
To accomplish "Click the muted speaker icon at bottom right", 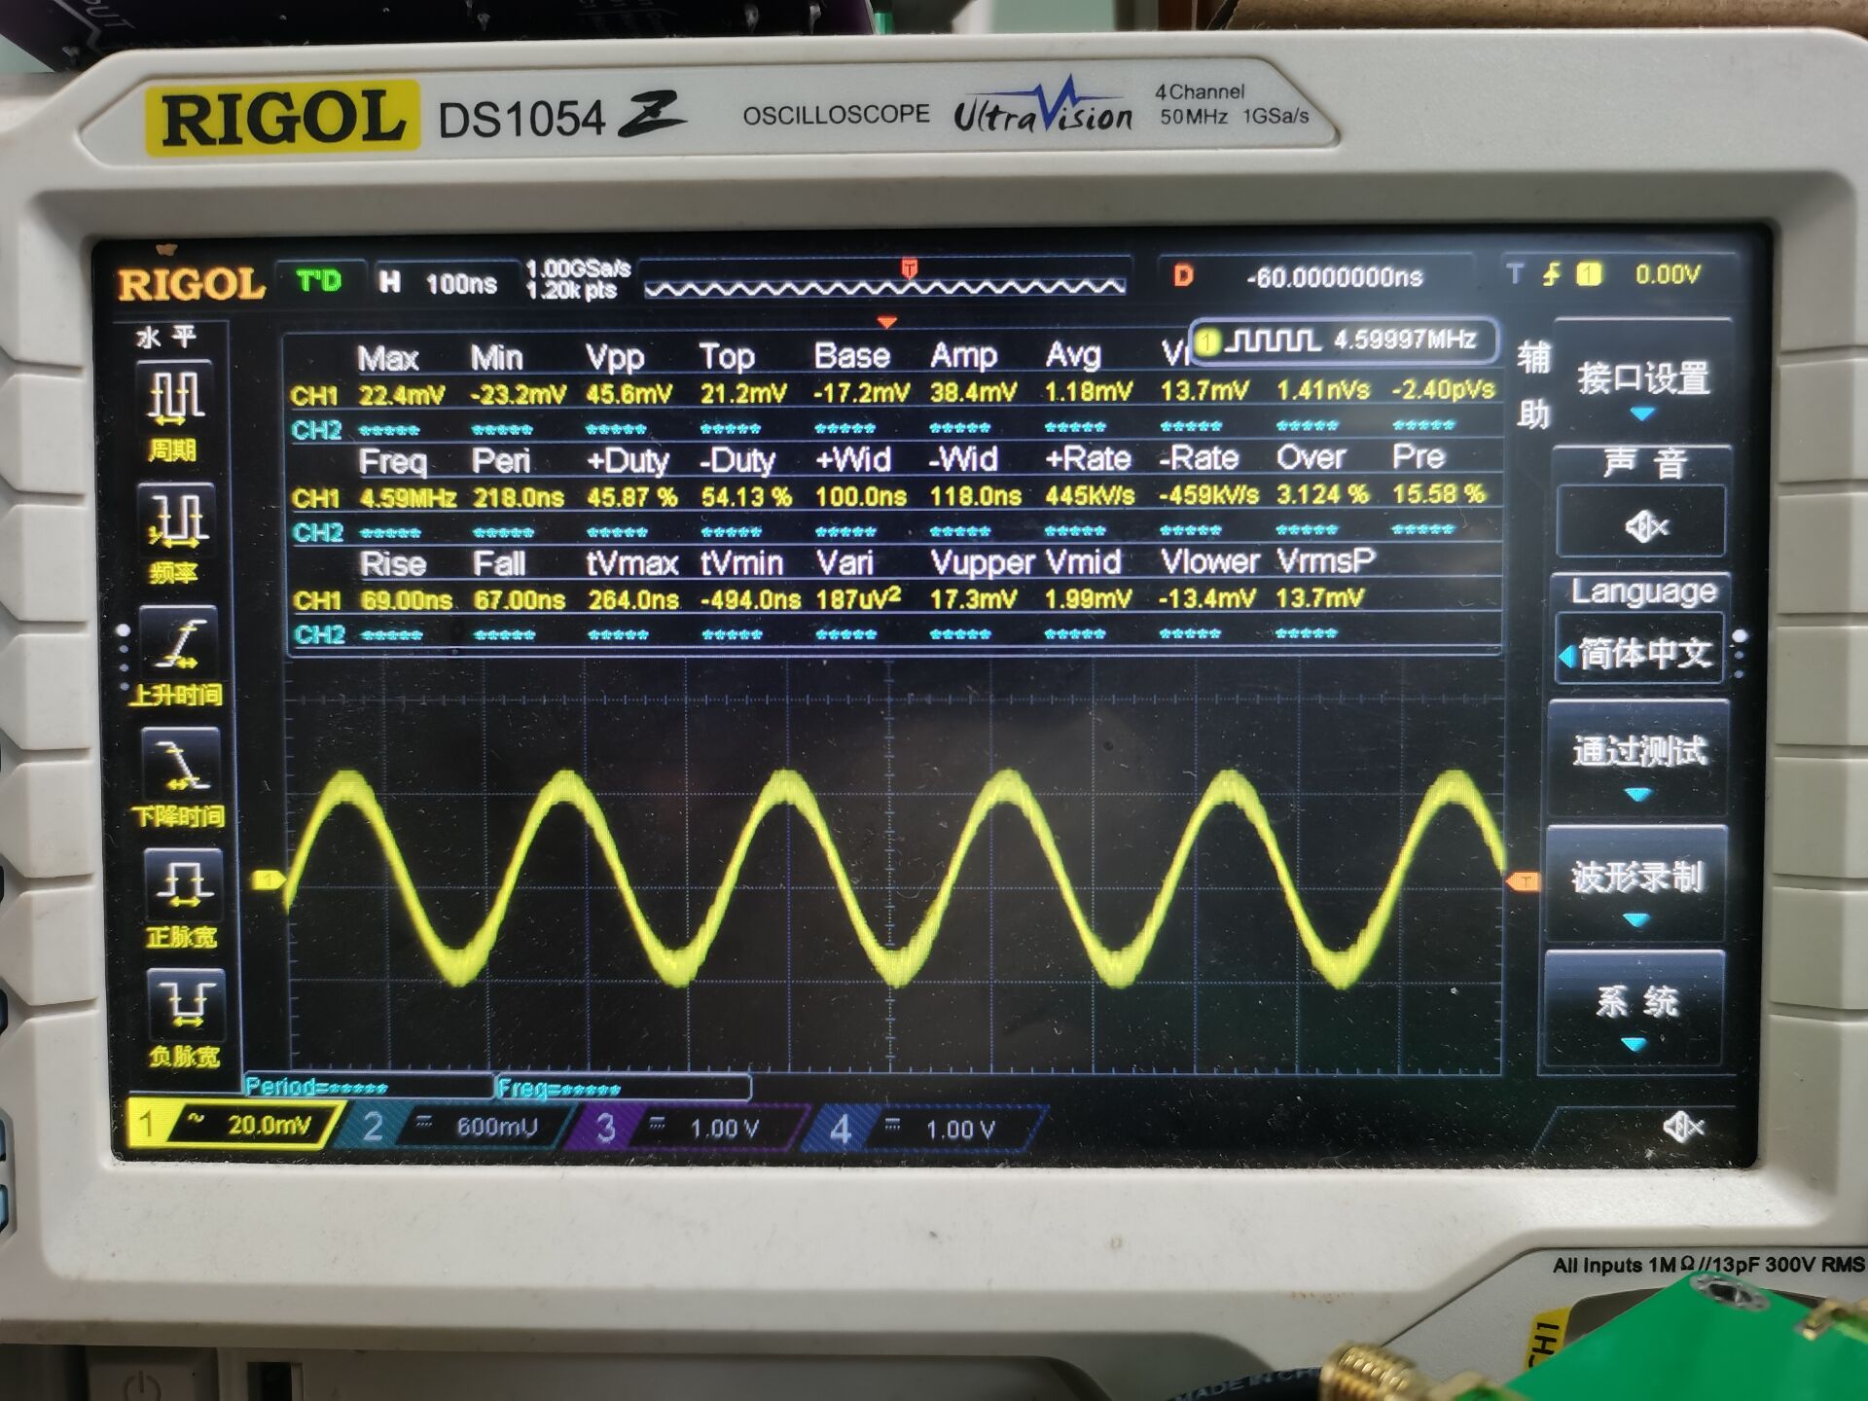I will (1683, 1128).
